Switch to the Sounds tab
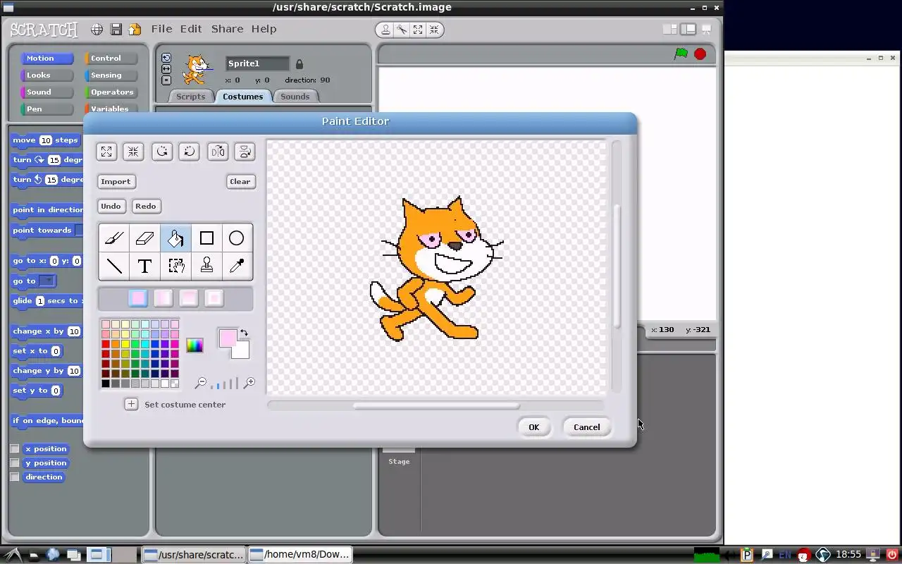 pos(295,97)
